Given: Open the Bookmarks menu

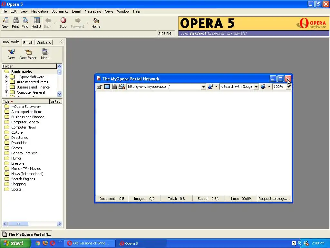Looking at the screenshot, I should coord(60,11).
